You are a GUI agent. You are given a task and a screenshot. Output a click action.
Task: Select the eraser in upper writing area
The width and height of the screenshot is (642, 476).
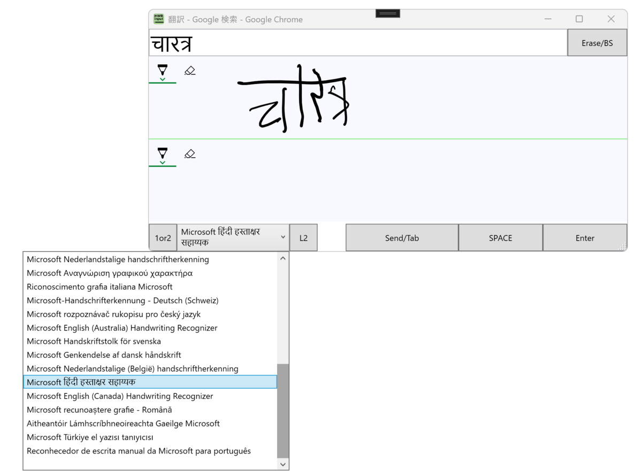click(x=190, y=71)
